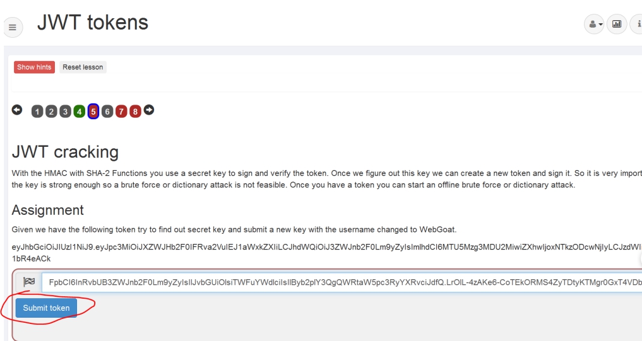This screenshot has height=341, width=642.
Task: Open the hamburger sidebar menu
Action: pyautogui.click(x=13, y=27)
